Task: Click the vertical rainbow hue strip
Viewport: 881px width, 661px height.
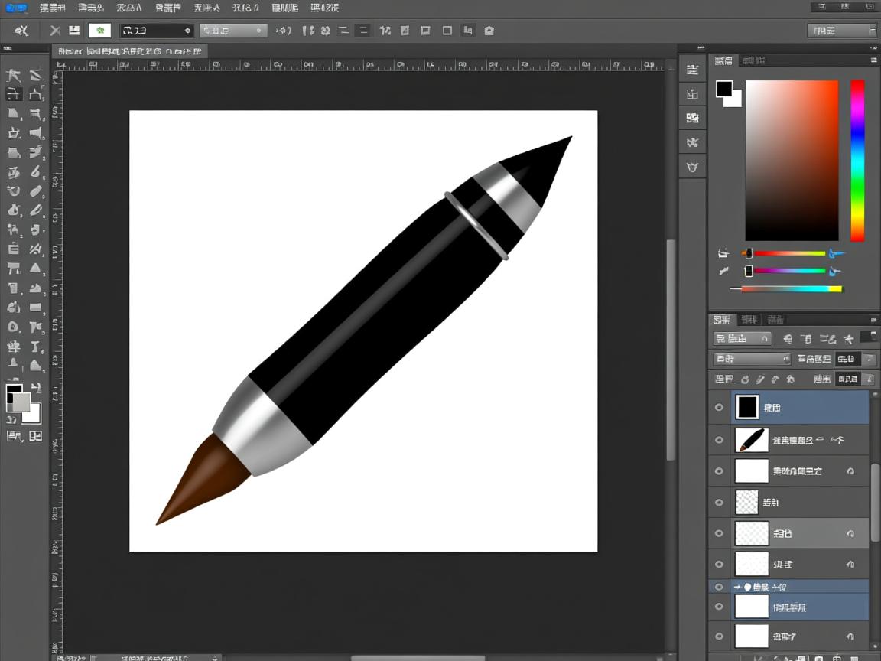Action: point(857,160)
